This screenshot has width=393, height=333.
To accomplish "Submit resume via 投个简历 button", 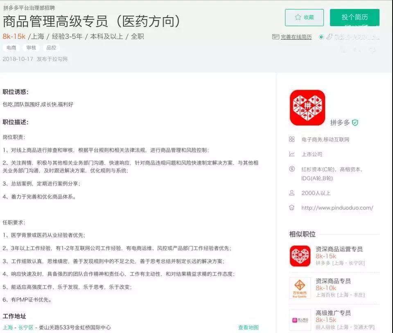I will (x=355, y=18).
